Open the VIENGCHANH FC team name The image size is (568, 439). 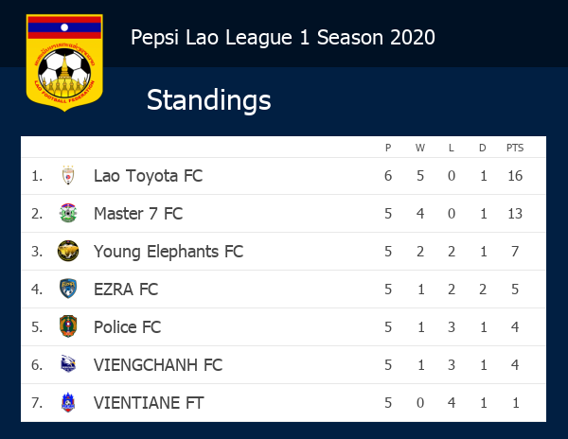pos(158,365)
